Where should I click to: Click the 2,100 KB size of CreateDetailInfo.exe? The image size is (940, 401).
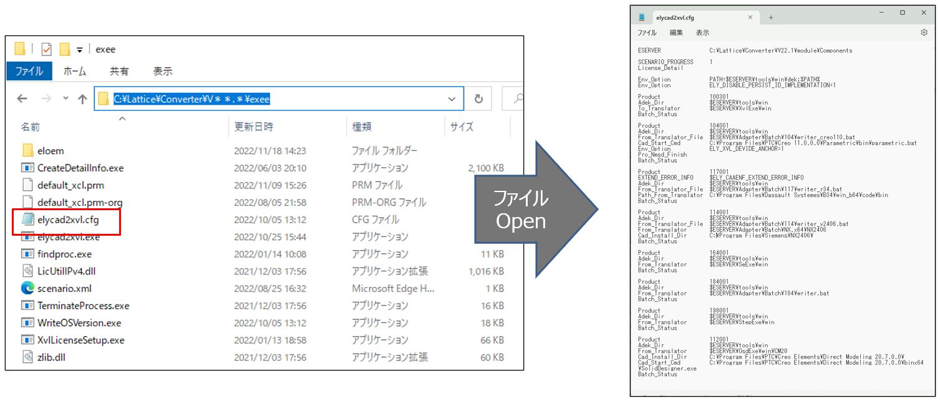pyautogui.click(x=486, y=168)
